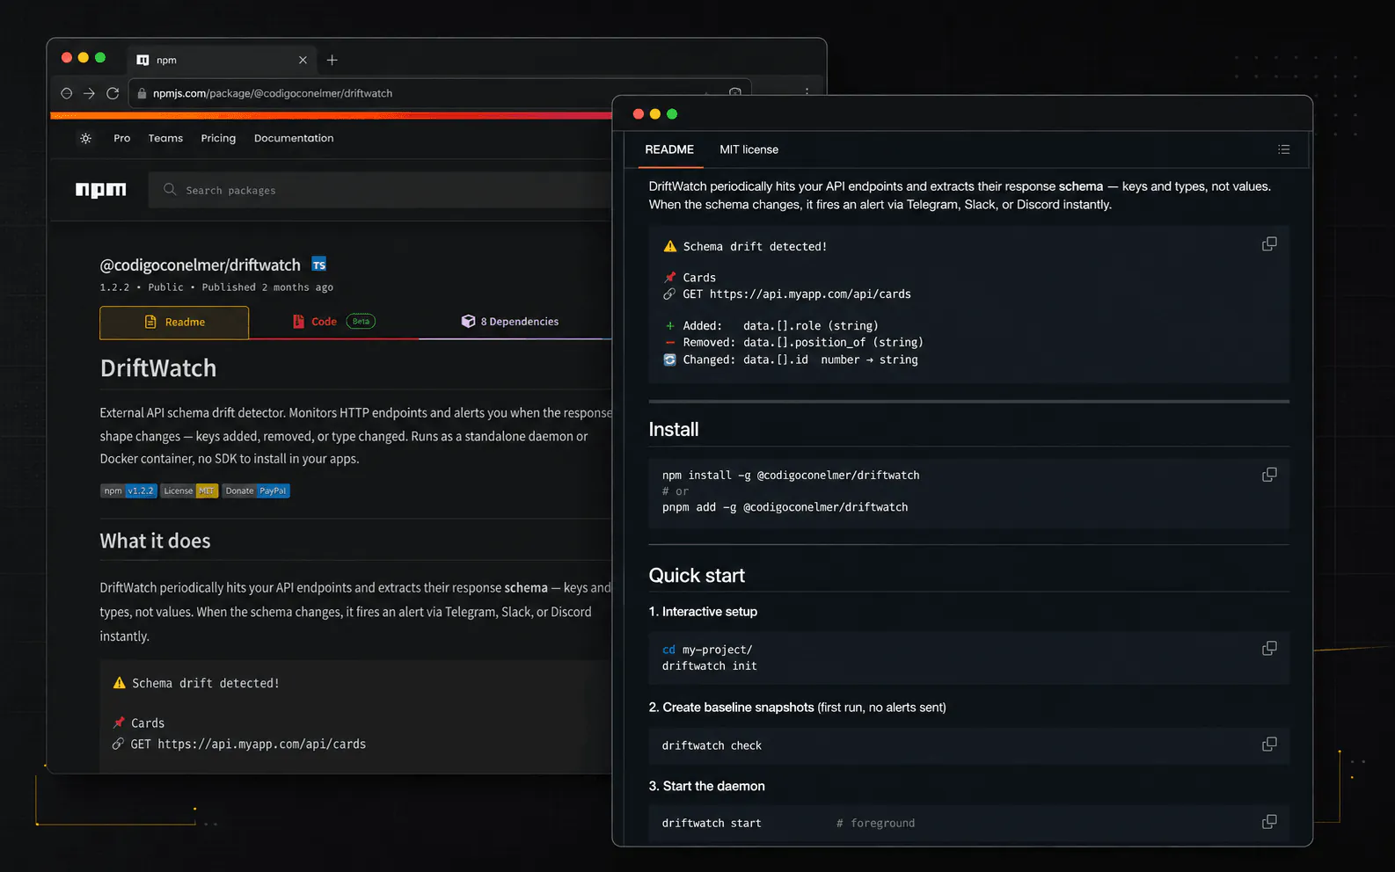1395x872 pixels.
Task: Click the TypeScript TS badge
Action: [x=318, y=265]
